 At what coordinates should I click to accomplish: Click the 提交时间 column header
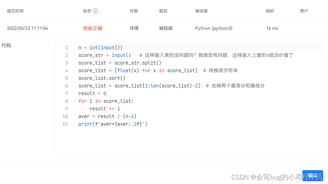point(15,11)
